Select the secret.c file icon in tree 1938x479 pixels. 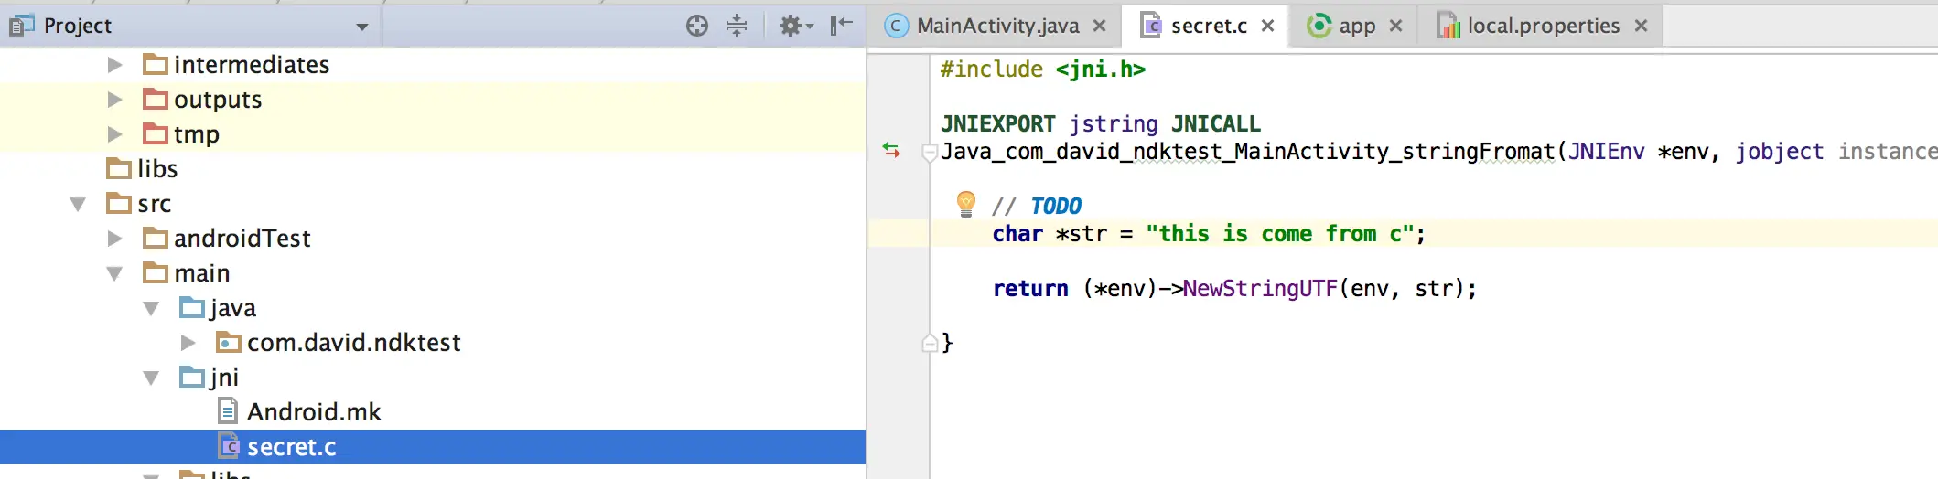(229, 446)
